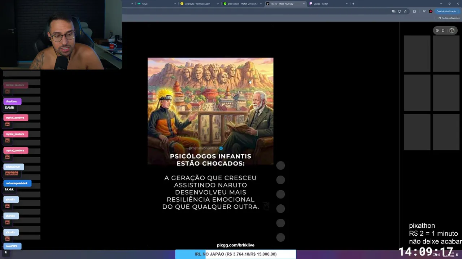Click the install app icon in address bar
The width and height of the screenshot is (462, 259).
[x=399, y=11]
